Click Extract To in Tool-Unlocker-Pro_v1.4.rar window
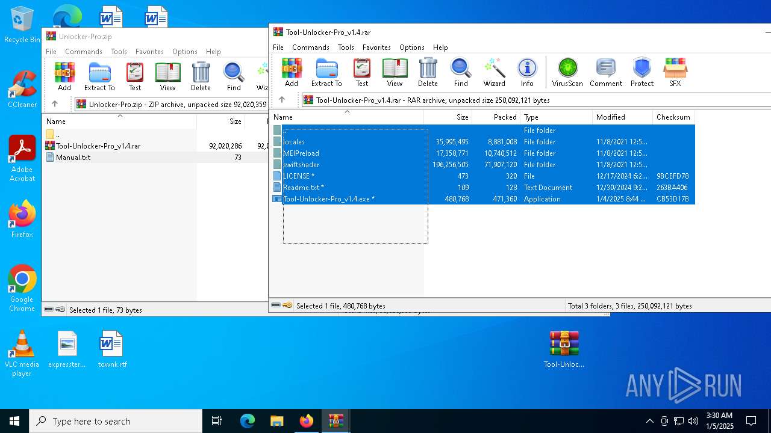Screen dimensions: 771x433 click(326, 73)
